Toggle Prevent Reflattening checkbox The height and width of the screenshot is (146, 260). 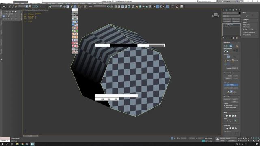[x=243, y=32]
